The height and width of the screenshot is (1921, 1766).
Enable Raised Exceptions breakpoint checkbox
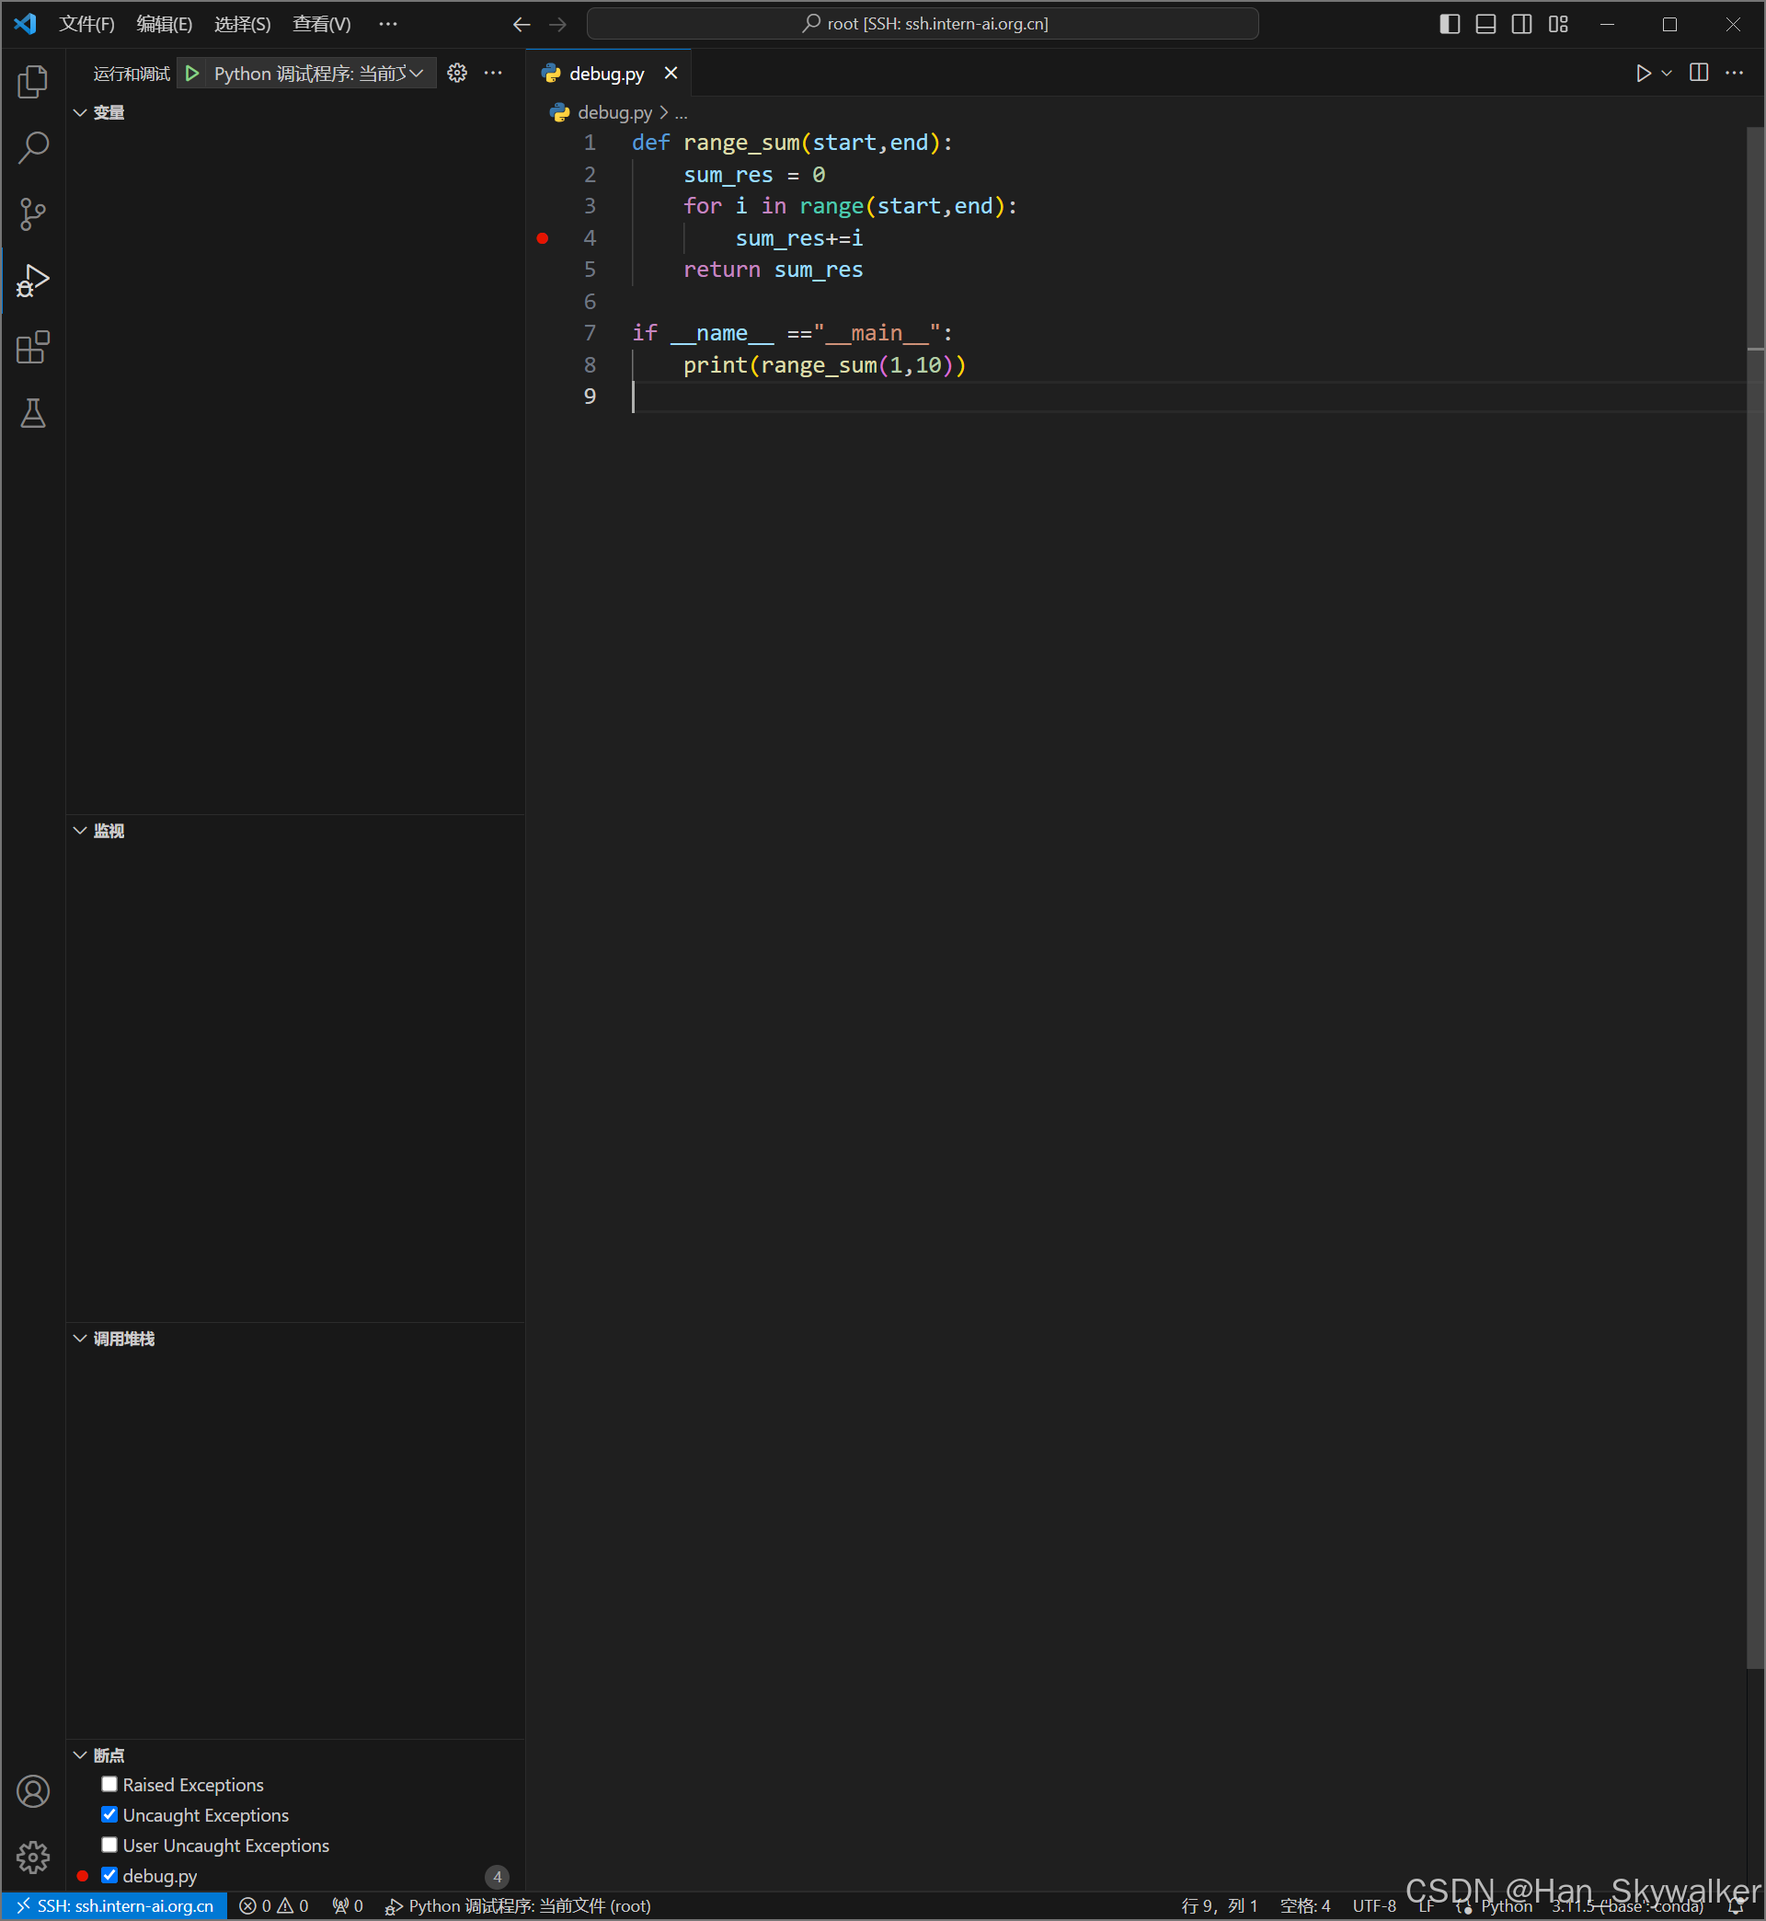[109, 1784]
